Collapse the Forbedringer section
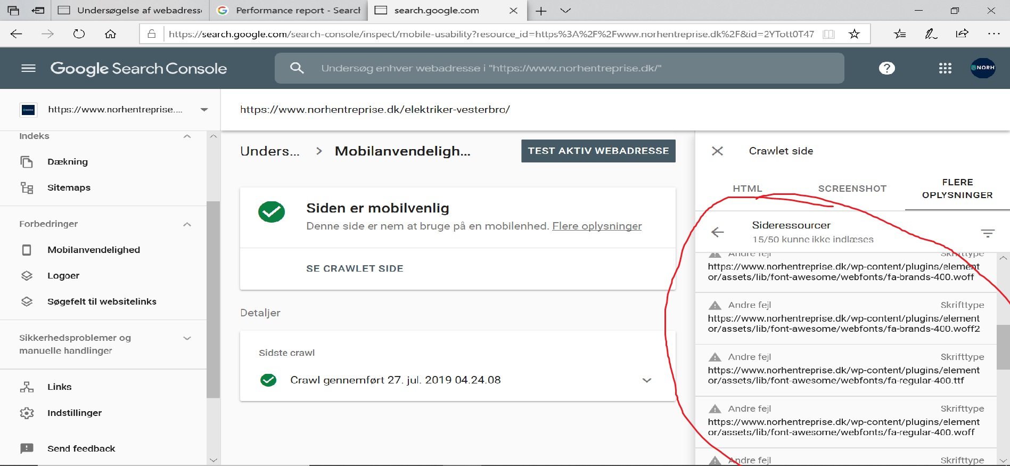The width and height of the screenshot is (1010, 466). click(187, 224)
